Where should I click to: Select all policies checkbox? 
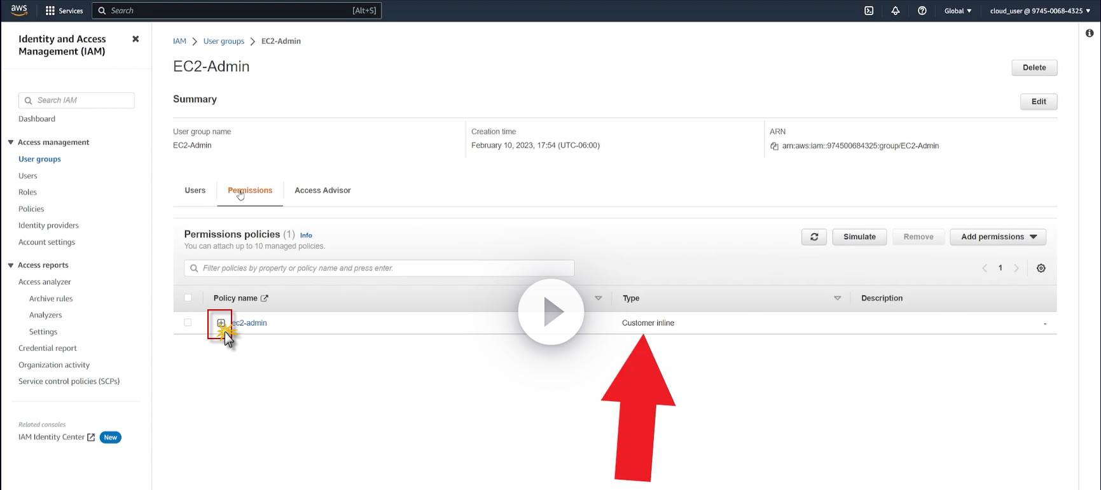(x=188, y=298)
